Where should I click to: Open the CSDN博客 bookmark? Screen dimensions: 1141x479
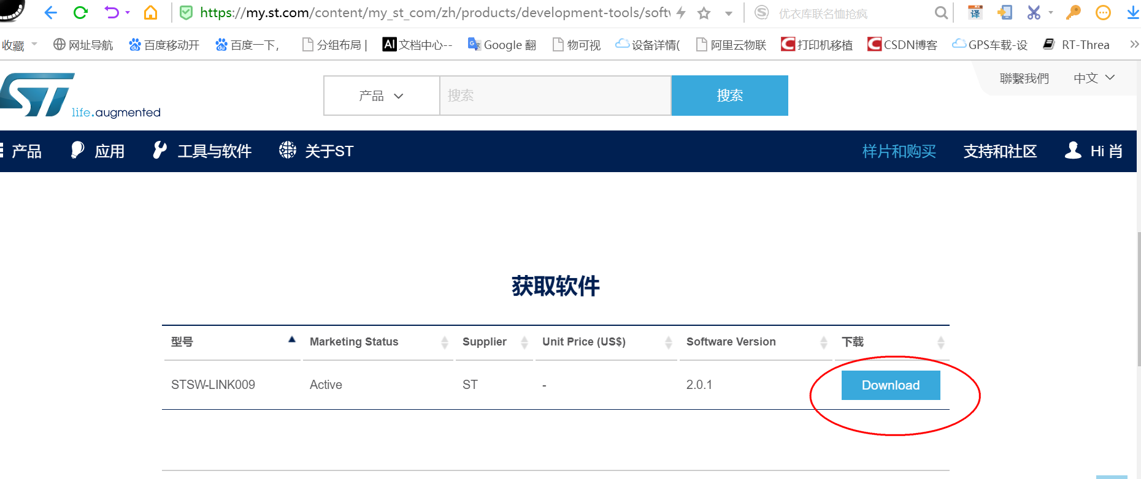pos(902,45)
